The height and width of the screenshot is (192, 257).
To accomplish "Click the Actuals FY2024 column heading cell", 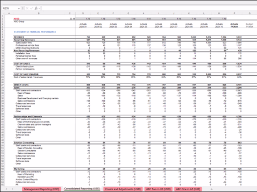I will tap(234, 25).
